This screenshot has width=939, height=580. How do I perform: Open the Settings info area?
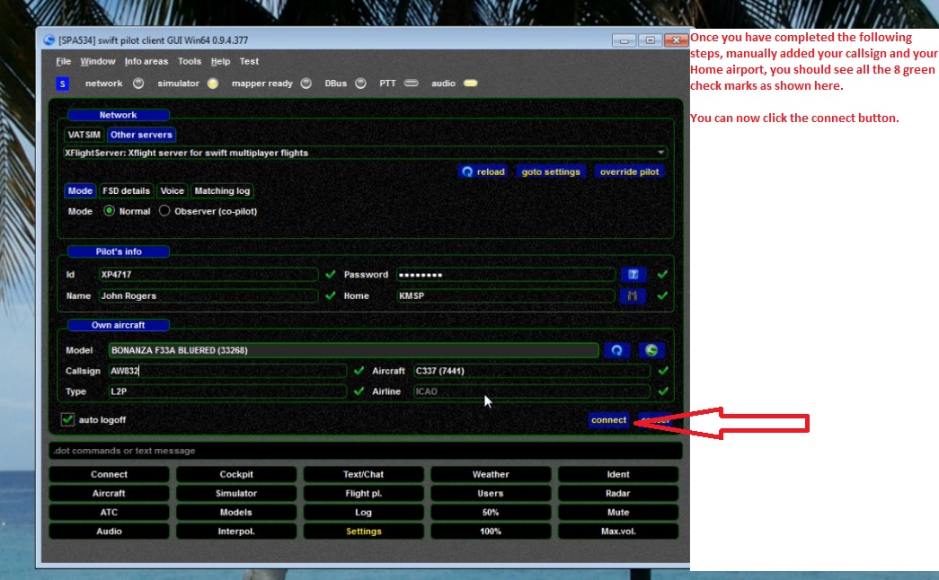coord(364,532)
